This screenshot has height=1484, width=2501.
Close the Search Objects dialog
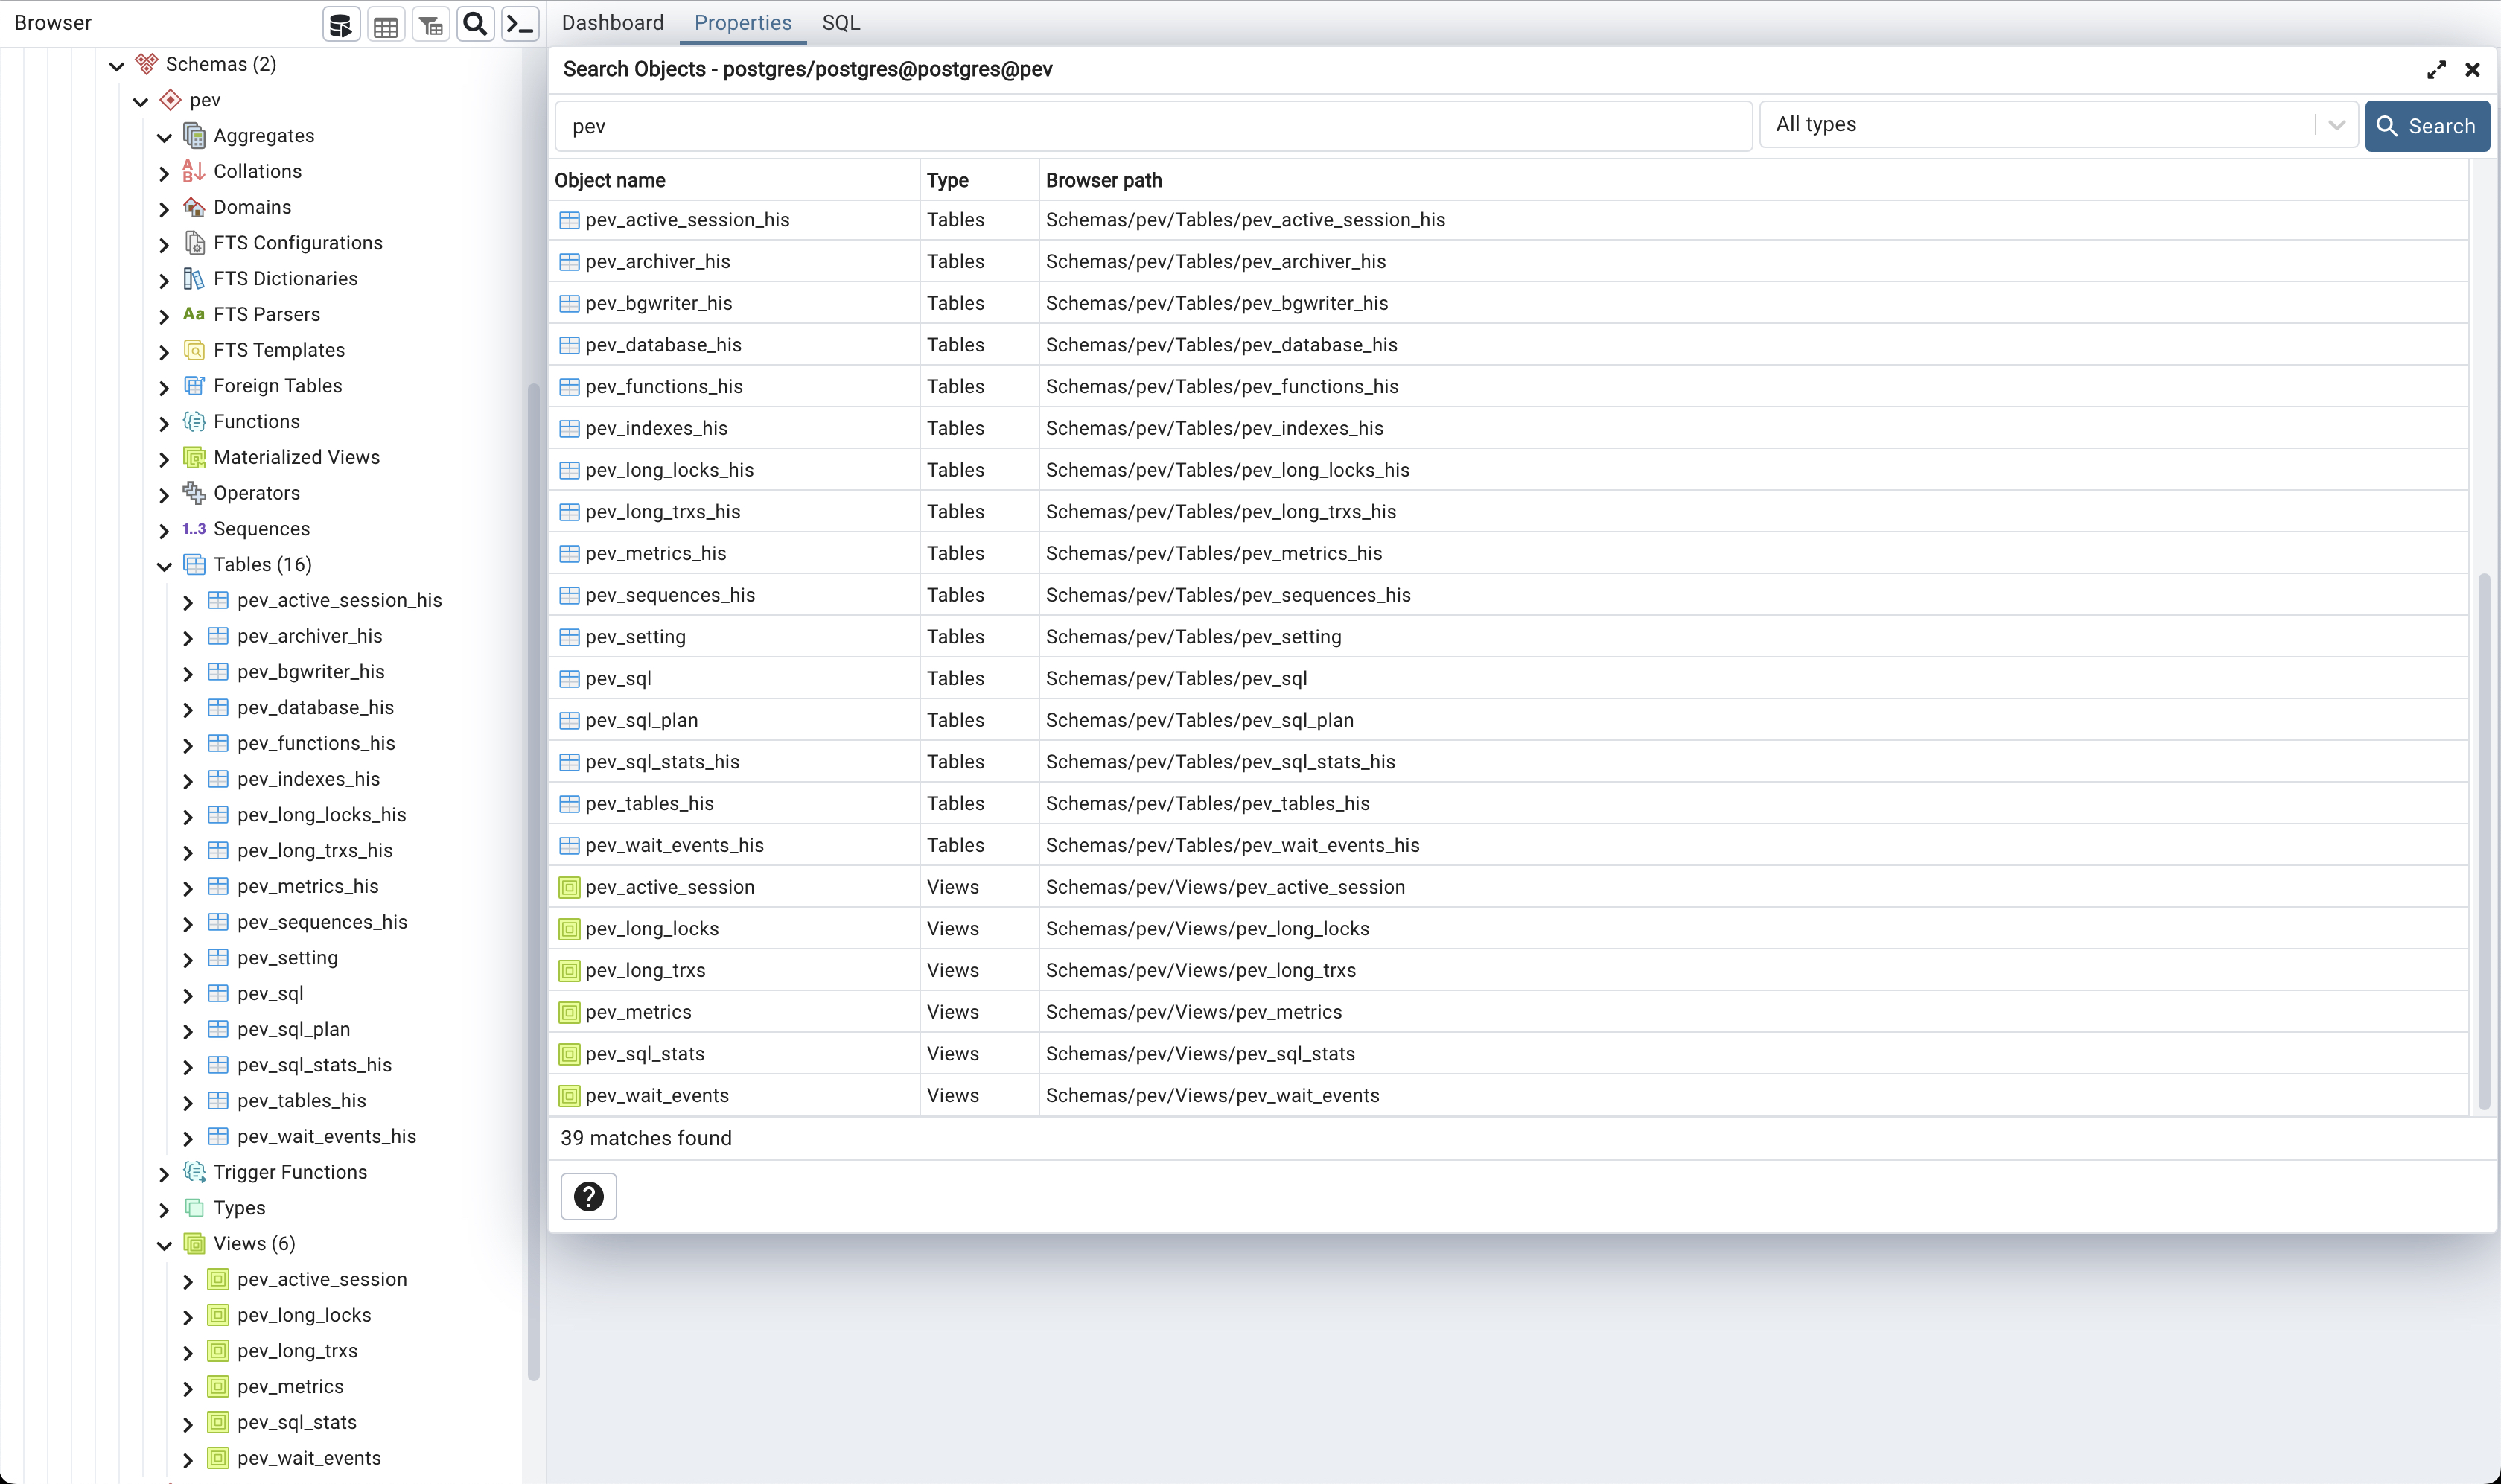(x=2474, y=69)
